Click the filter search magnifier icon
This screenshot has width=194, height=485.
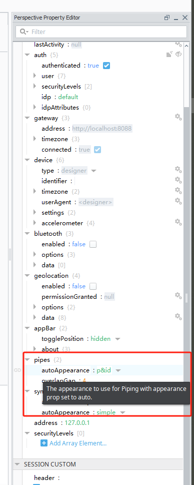23,32
